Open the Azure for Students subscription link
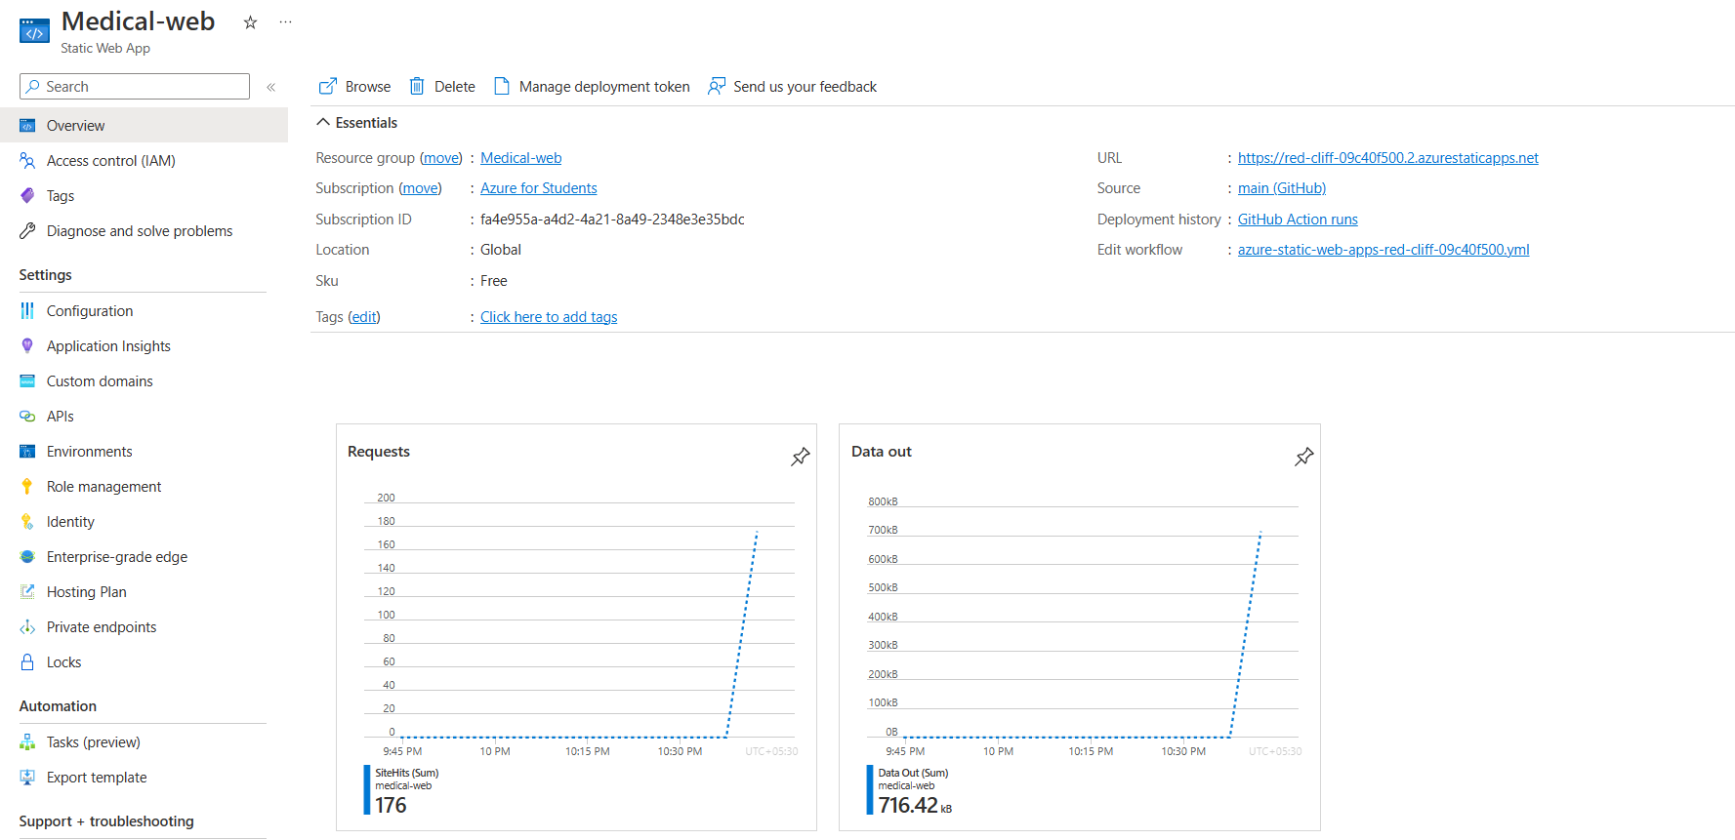Image resolution: width=1735 pixels, height=840 pixels. tap(539, 188)
